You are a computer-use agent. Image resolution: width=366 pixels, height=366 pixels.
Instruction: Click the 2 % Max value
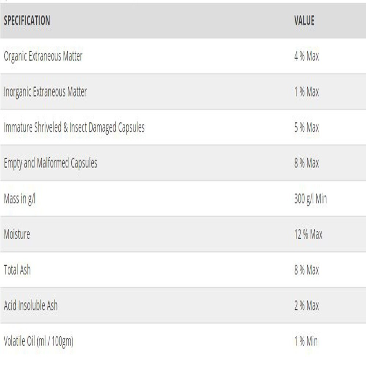point(306,306)
